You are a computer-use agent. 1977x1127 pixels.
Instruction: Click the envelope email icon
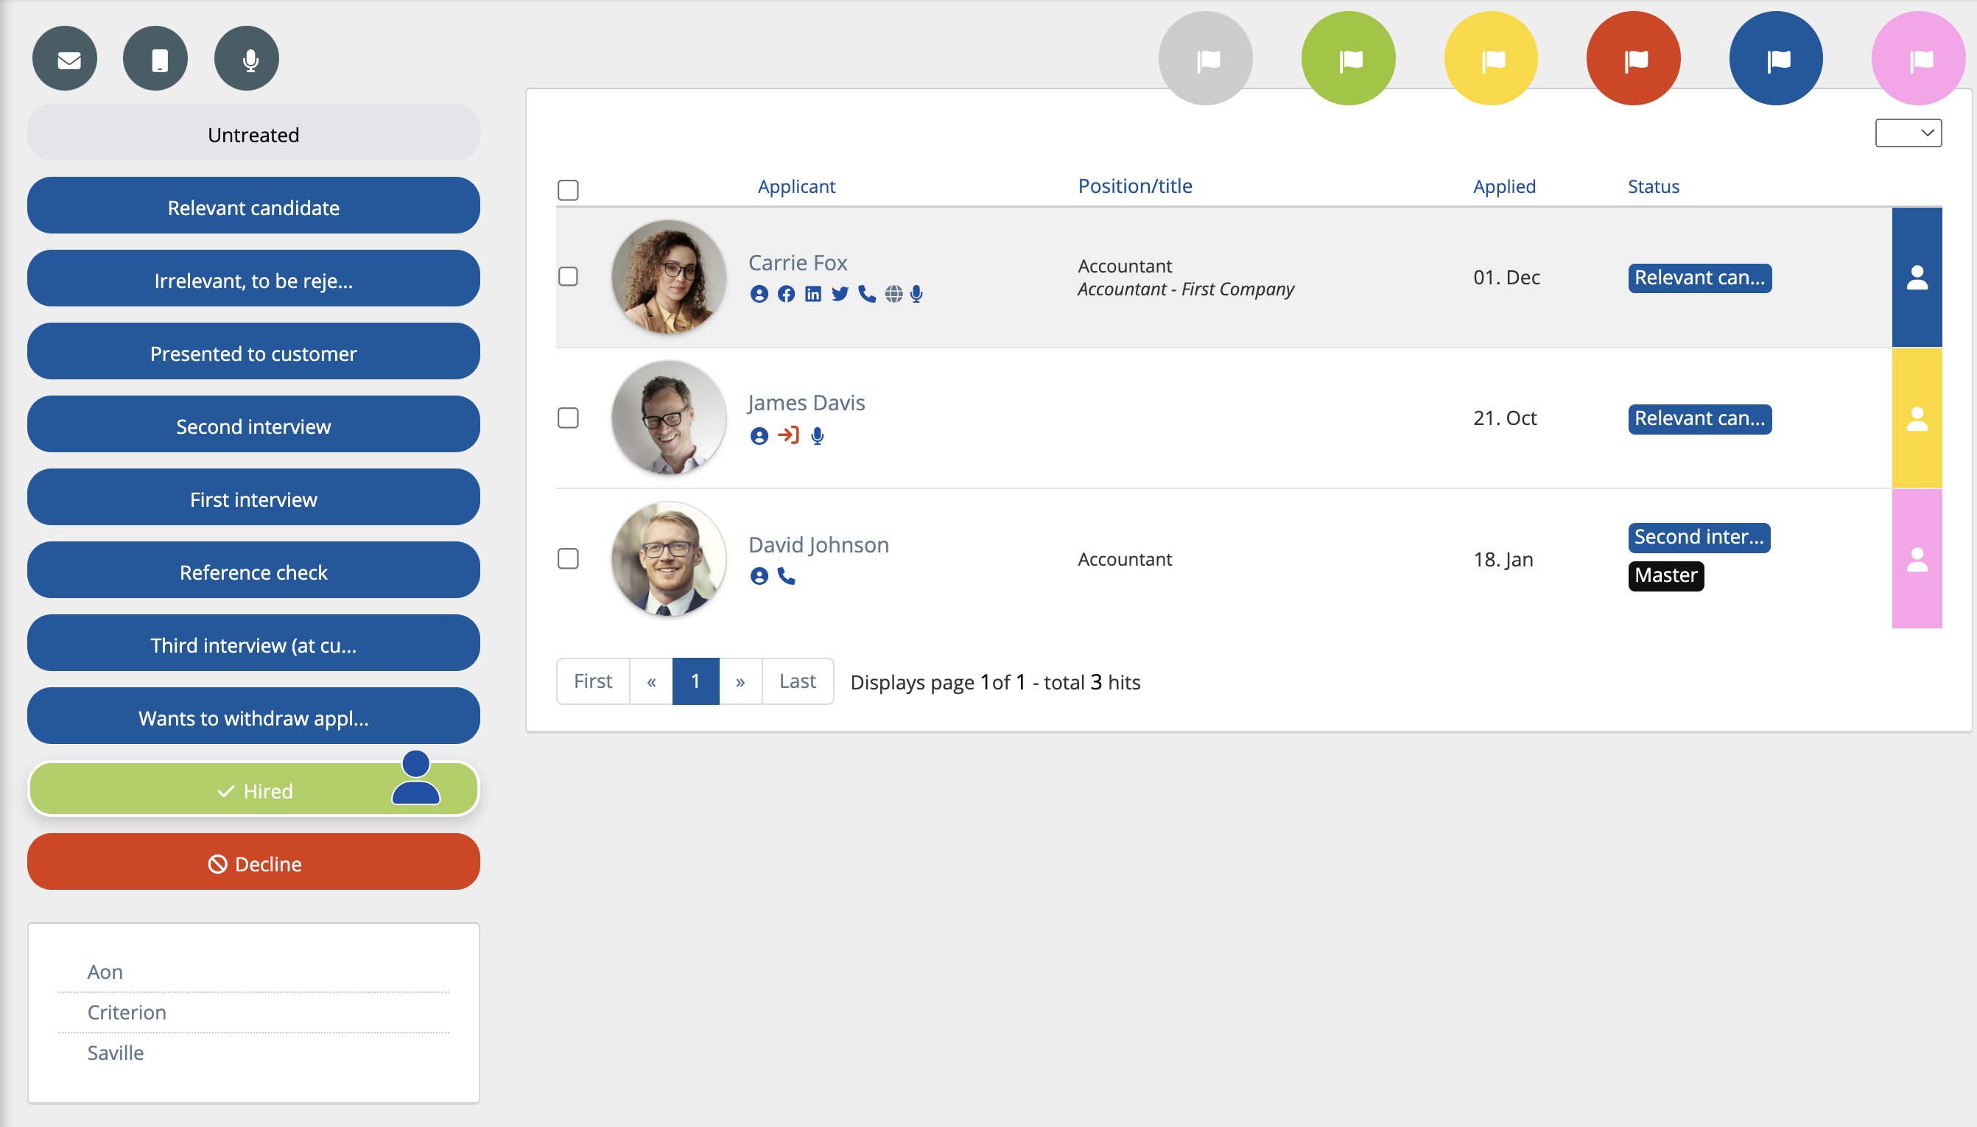[65, 59]
